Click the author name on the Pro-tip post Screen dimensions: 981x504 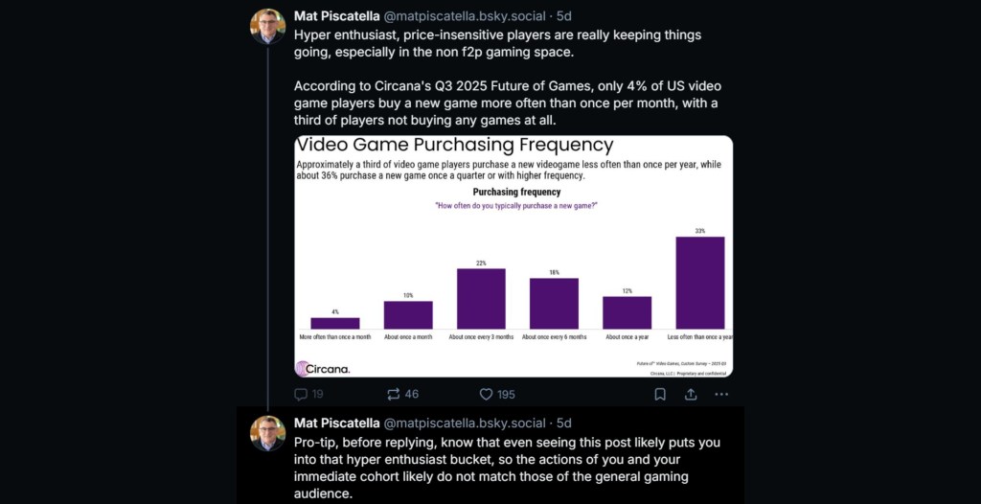click(336, 423)
